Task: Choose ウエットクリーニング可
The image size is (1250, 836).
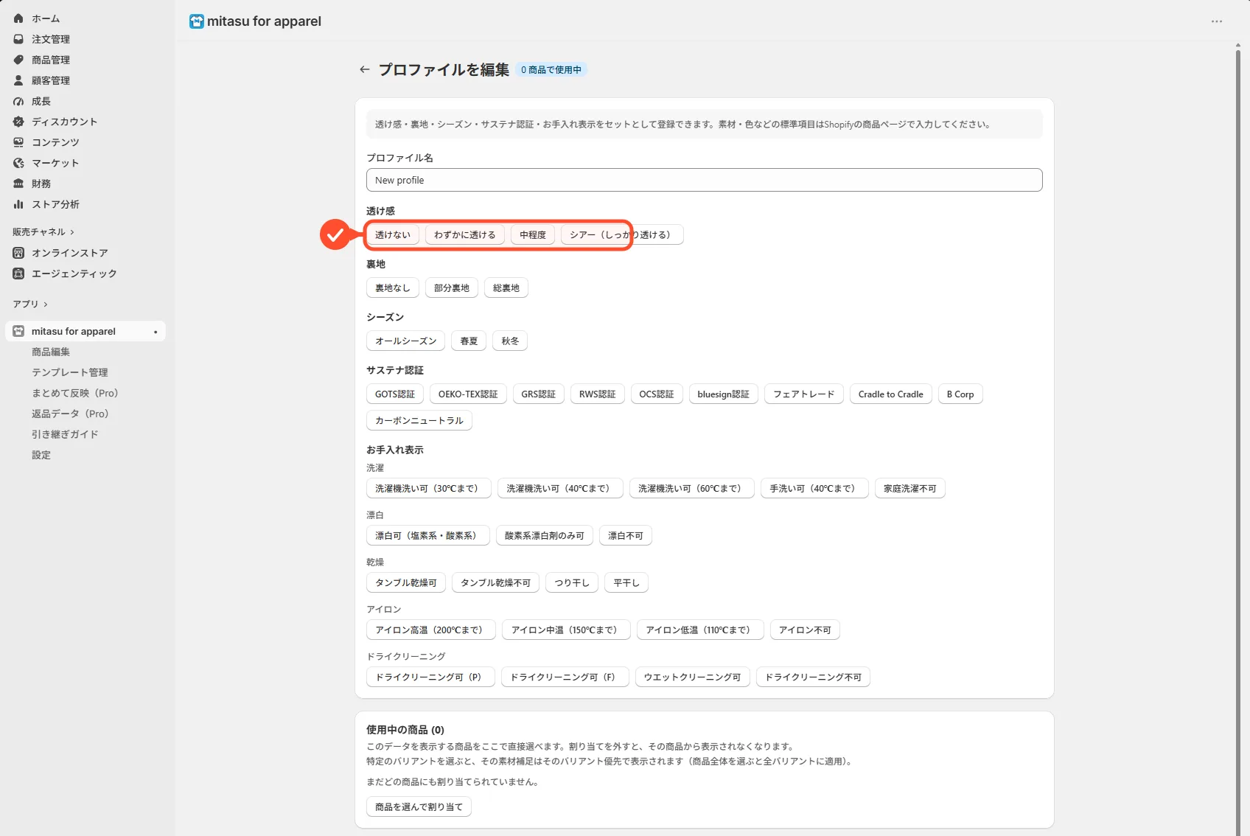Action: [693, 677]
